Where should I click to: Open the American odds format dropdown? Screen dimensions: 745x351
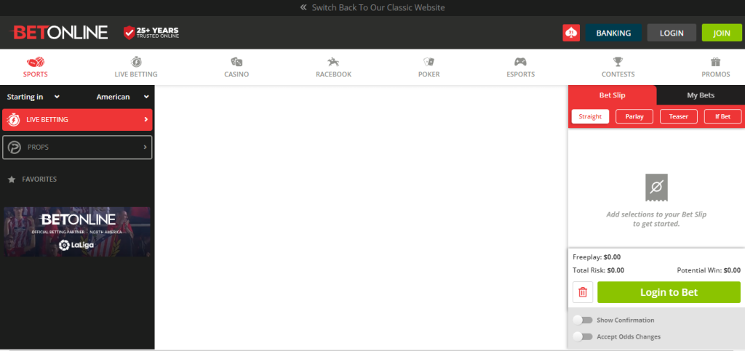point(122,97)
